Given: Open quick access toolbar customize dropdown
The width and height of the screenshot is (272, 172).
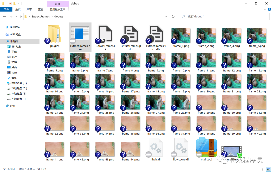Looking at the screenshot, I should pos(18,4).
